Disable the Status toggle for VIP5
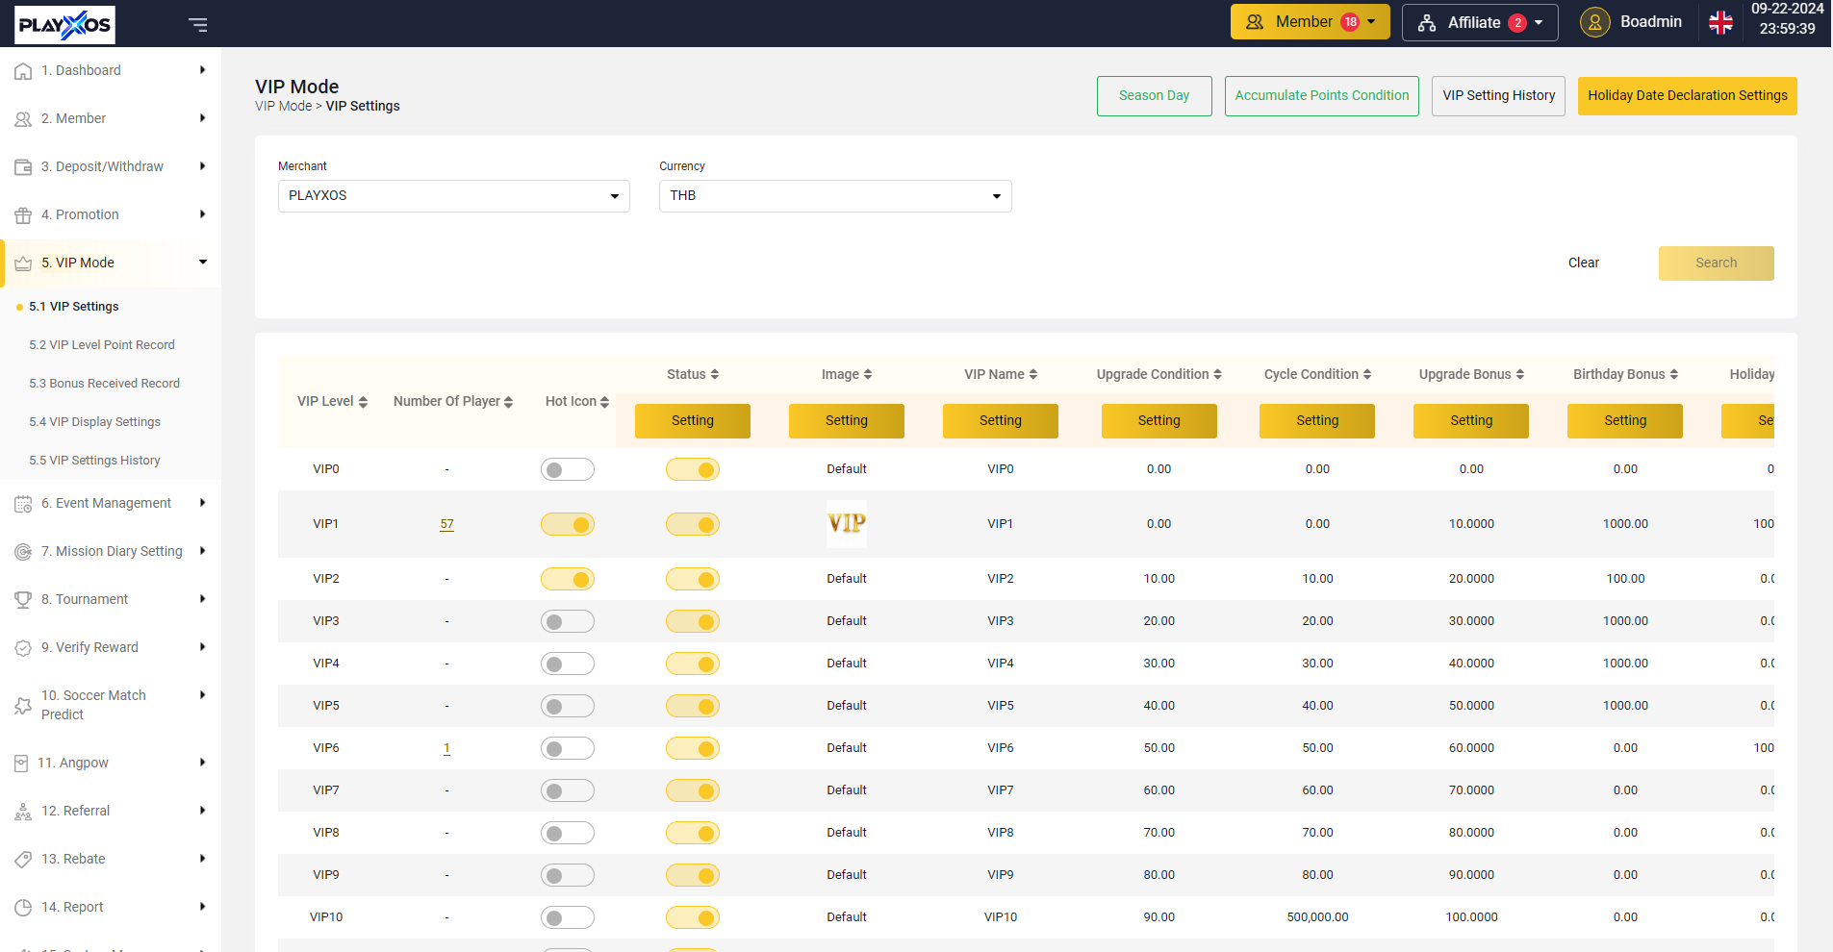Screen dimensions: 1833x952 click(692, 705)
